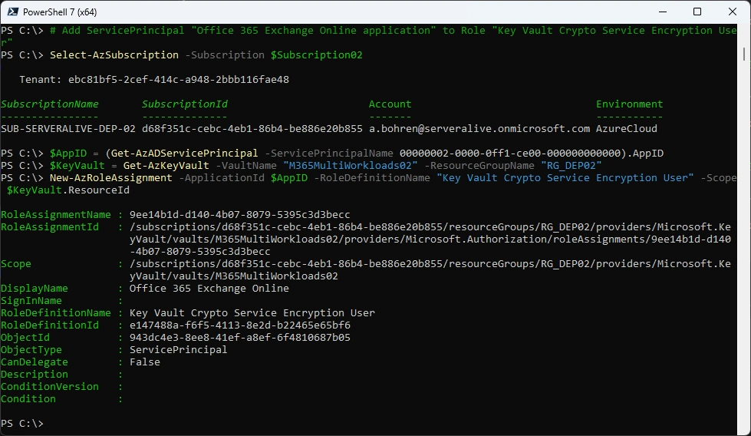Image resolution: width=751 pixels, height=436 pixels.
Task: Click the New-AzRoleAssignment command
Action: point(110,178)
